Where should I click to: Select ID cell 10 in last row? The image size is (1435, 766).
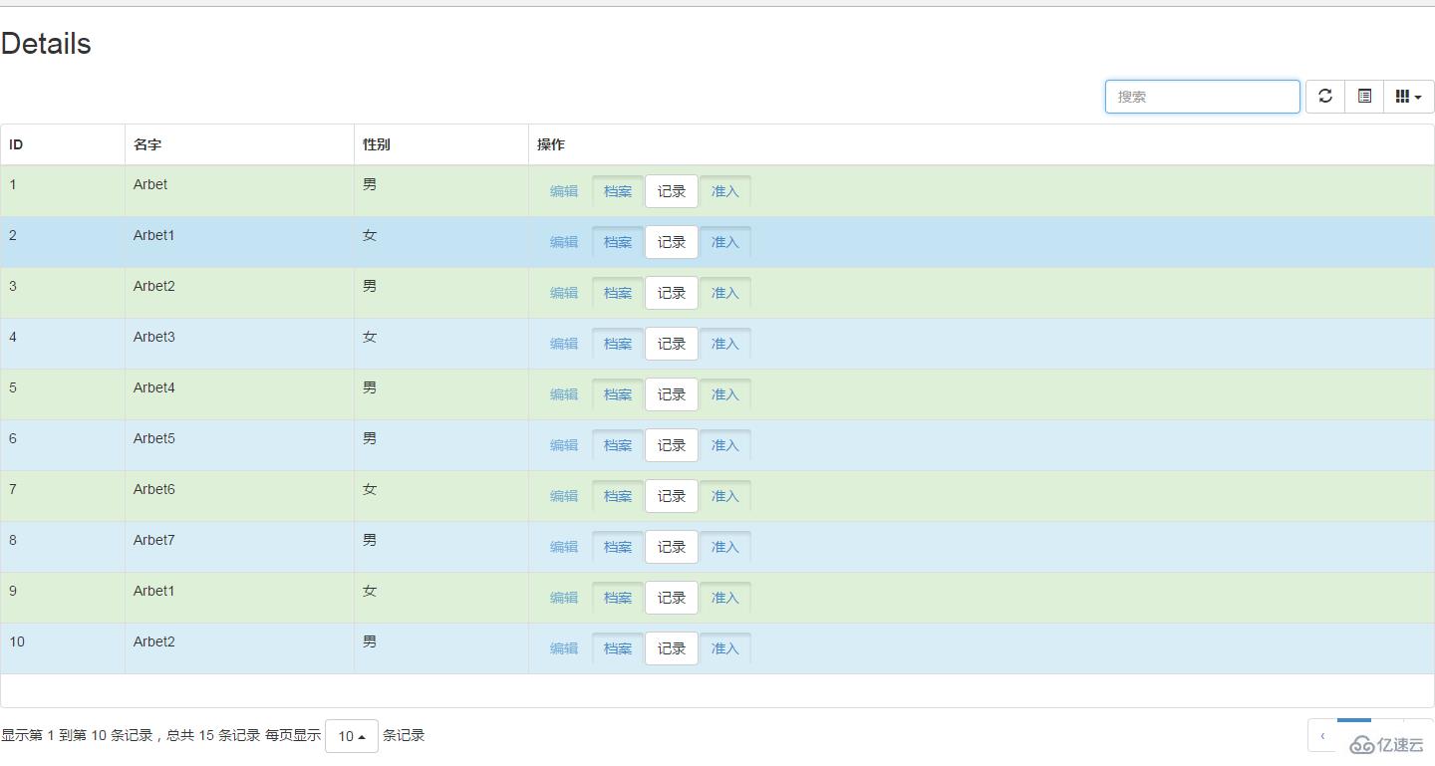(63, 648)
